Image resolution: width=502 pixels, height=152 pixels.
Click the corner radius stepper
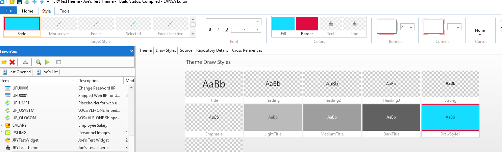454,27
